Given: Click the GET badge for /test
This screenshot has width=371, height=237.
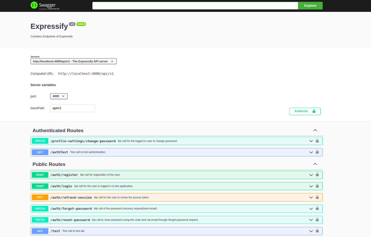Looking at the screenshot, I should (40, 231).
